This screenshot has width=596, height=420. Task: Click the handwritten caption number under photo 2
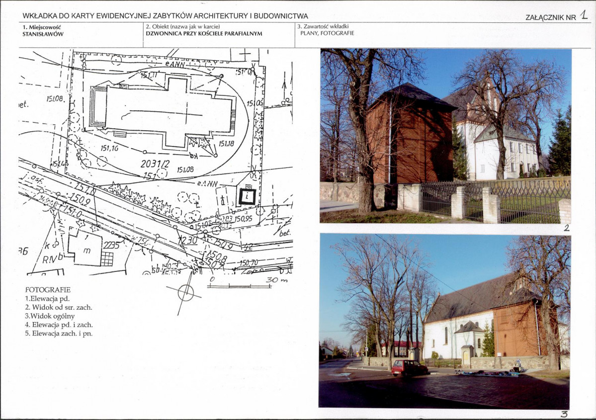click(567, 228)
